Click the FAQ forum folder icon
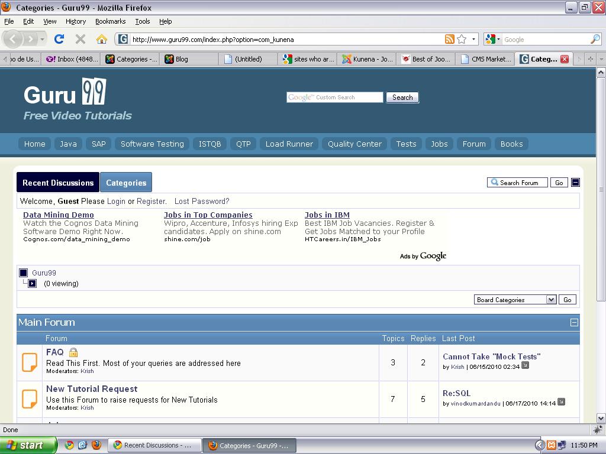This screenshot has width=606, height=454. [30, 362]
